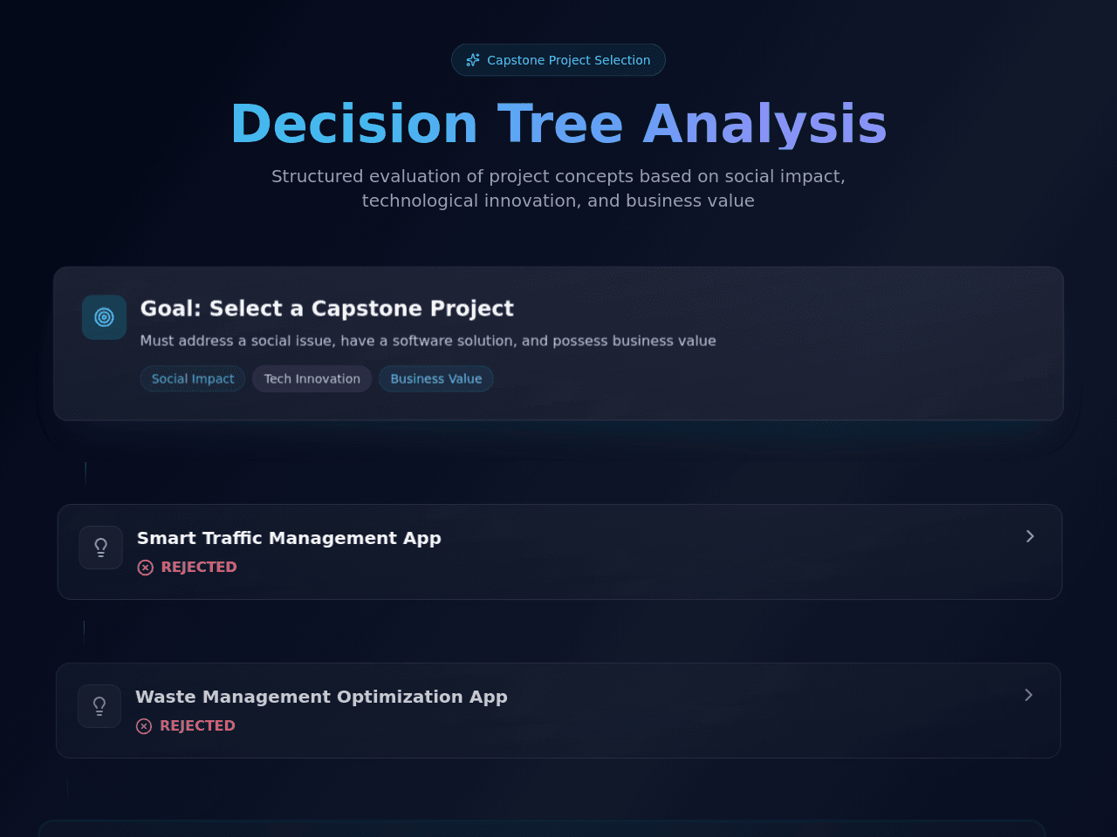Select the Social Impact tag

pyautogui.click(x=193, y=379)
